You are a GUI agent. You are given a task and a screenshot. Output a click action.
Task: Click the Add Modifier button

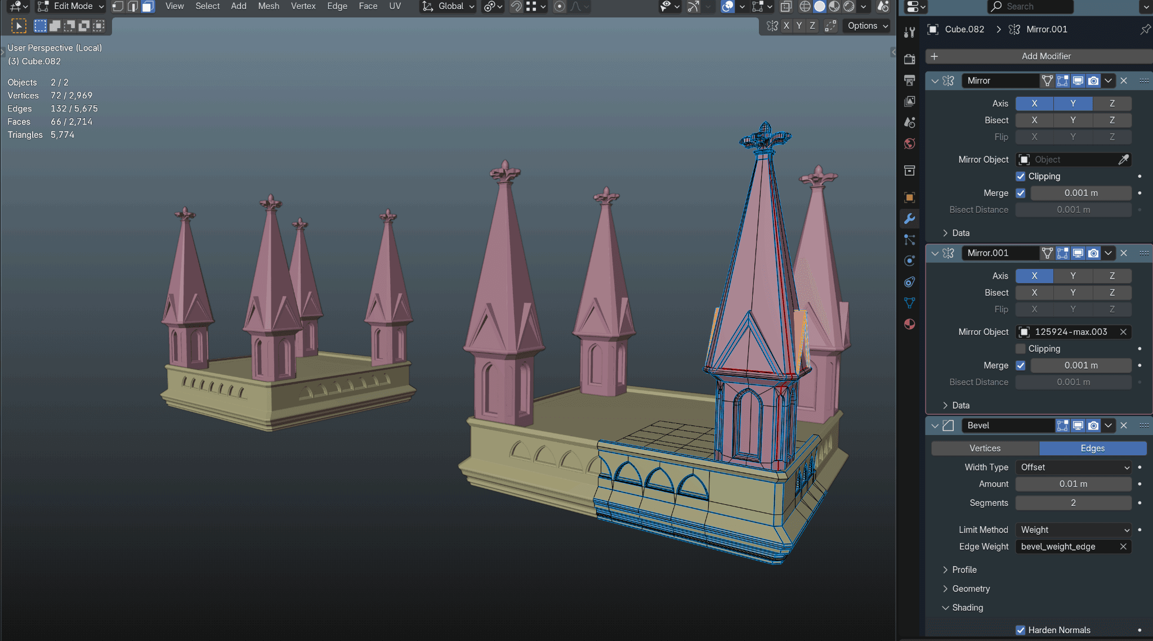point(1039,56)
